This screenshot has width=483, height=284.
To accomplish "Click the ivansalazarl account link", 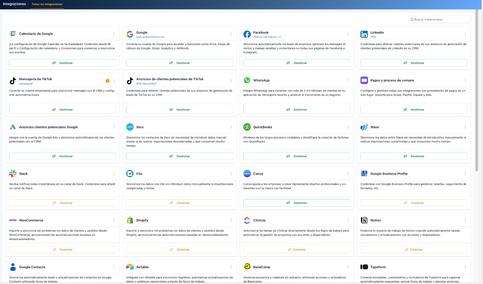I will click(x=26, y=84).
